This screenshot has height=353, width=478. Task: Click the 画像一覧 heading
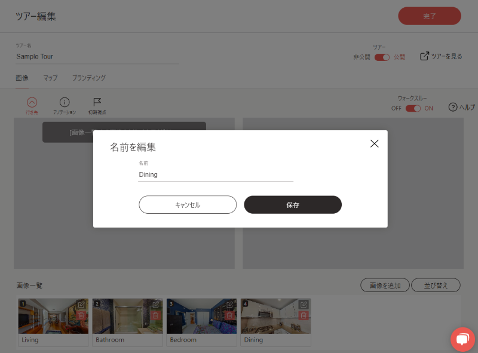tap(29, 286)
